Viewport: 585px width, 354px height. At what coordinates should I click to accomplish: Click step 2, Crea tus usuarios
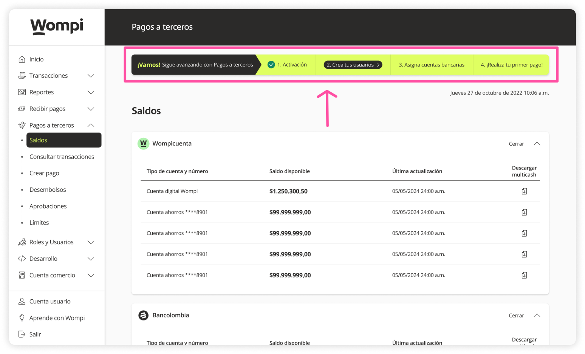352,65
